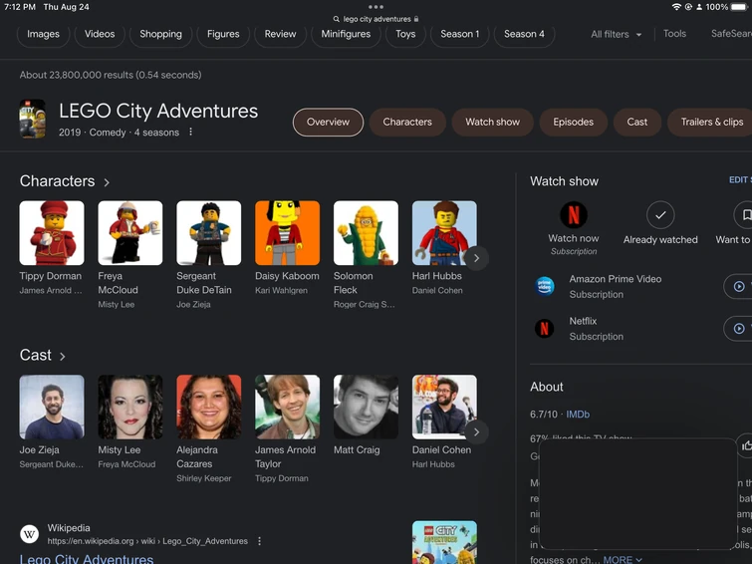Open the Tools option
The image size is (752, 564).
[674, 34]
